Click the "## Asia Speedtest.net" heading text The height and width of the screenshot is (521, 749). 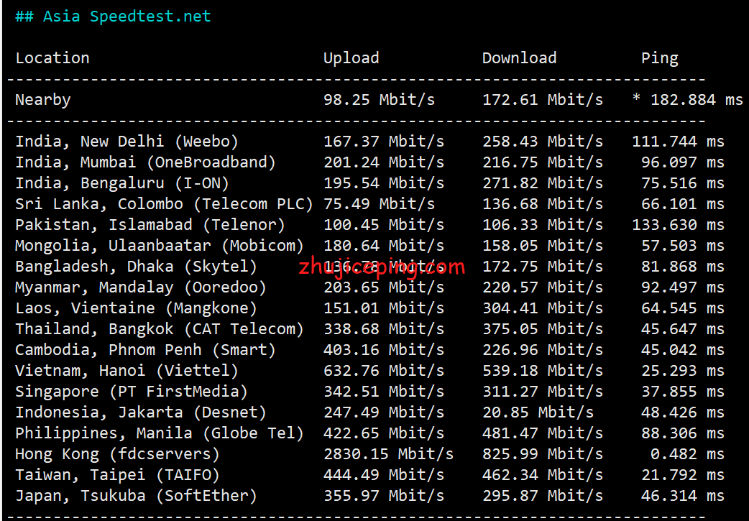click(113, 17)
